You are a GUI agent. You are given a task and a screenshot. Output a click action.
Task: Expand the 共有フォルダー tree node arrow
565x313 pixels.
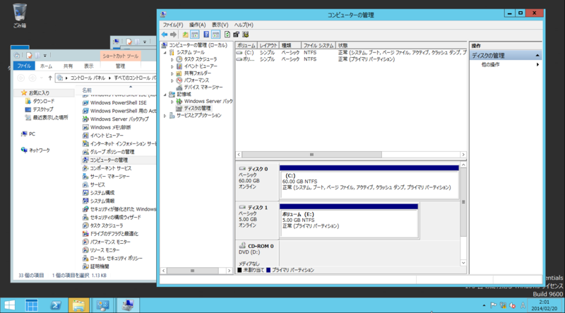pos(172,73)
